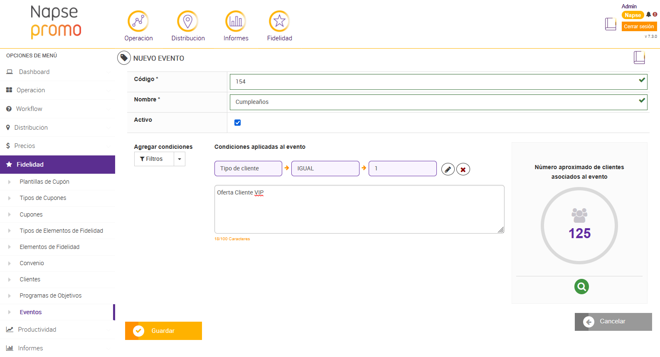This screenshot has width=660, height=357.
Task: Expand the Programas de Objetivos item
Action: (x=50, y=295)
